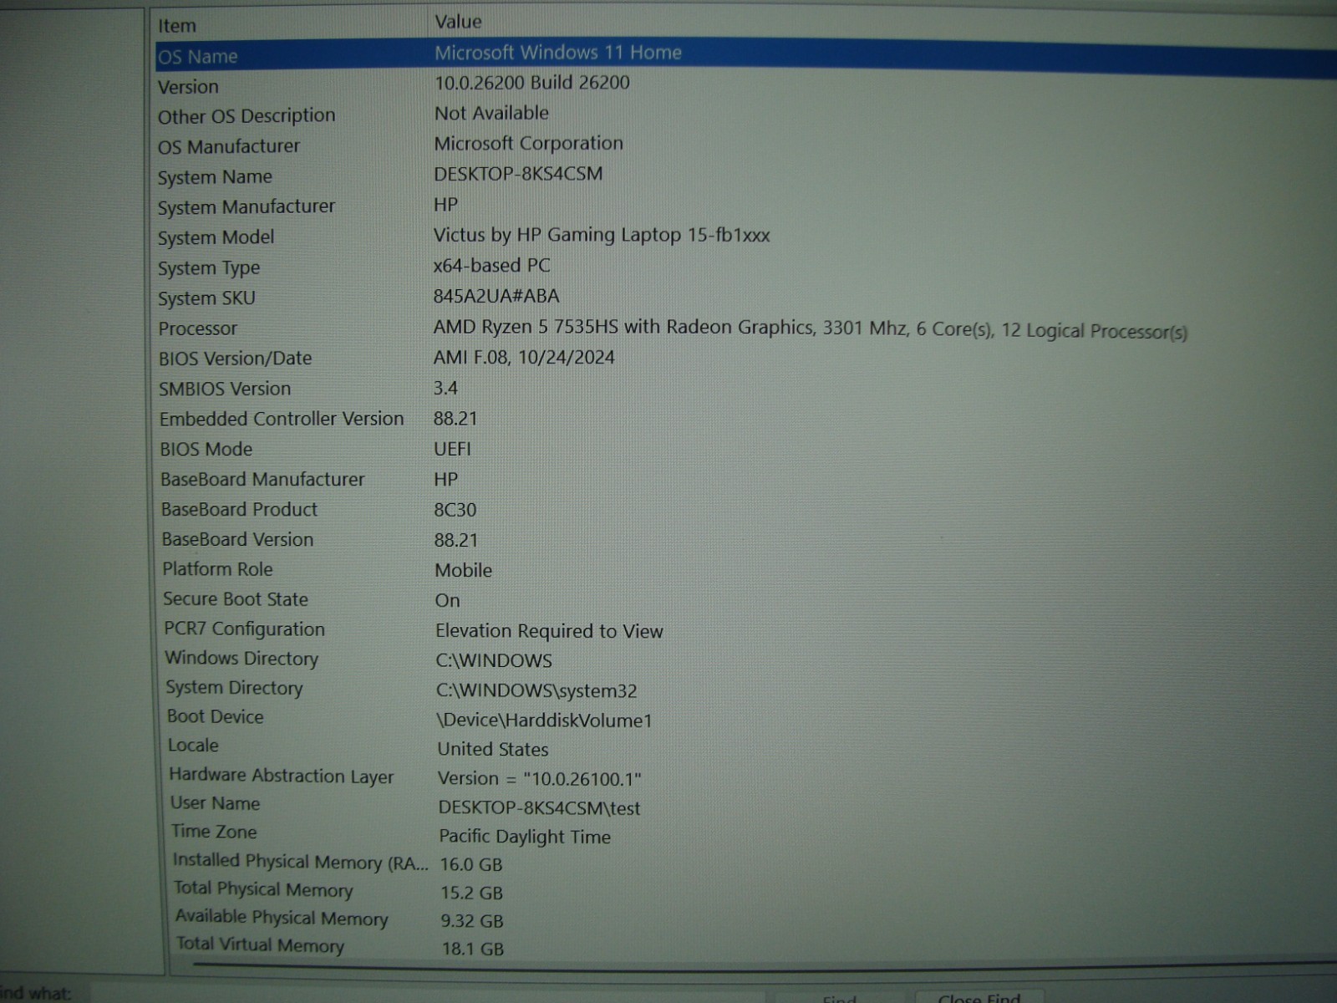Click the value Victus by HP Gaming Laptop
Image resolution: width=1337 pixels, height=1003 pixels.
coord(602,235)
